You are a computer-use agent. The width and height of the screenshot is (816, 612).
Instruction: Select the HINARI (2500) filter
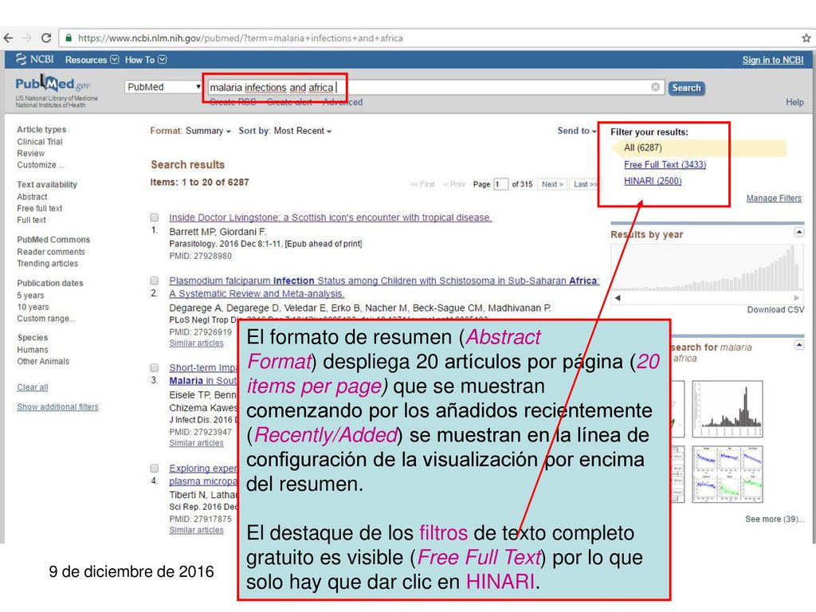(x=653, y=181)
